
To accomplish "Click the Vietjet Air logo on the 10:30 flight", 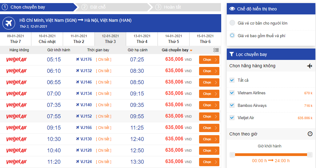I will (x=17, y=139).
